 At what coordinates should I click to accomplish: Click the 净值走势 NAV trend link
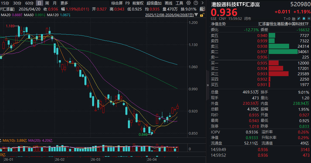tap(218, 24)
